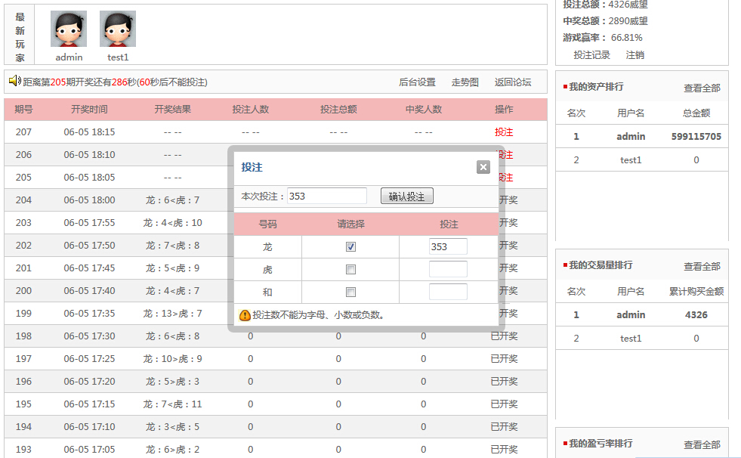The height and width of the screenshot is (458, 741).
Task: Click period number 193
Action: pyautogui.click(x=23, y=450)
